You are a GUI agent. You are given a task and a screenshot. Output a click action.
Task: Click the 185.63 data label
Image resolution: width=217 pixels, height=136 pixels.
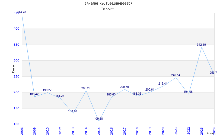point(111,94)
